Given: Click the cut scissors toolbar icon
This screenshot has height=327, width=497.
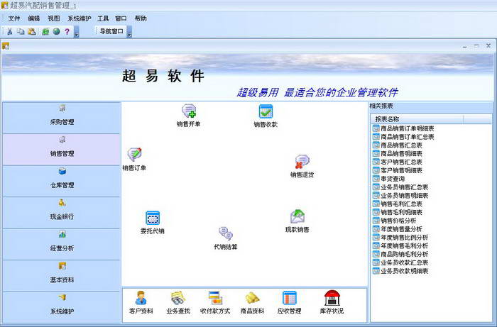Looking at the screenshot, I should coord(10,31).
